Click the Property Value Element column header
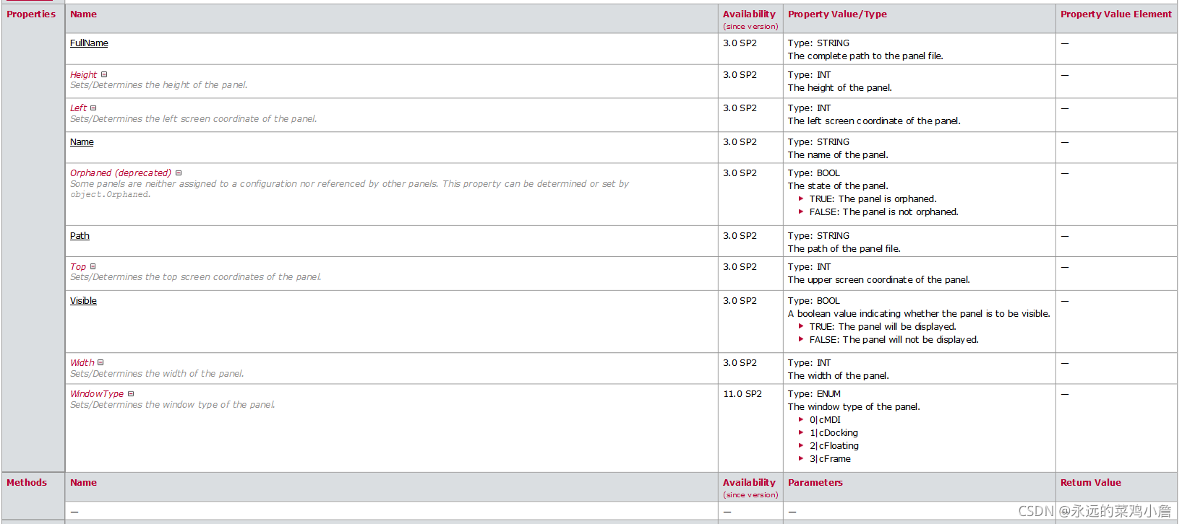Screen dimensions: 1182x524 1116,14
